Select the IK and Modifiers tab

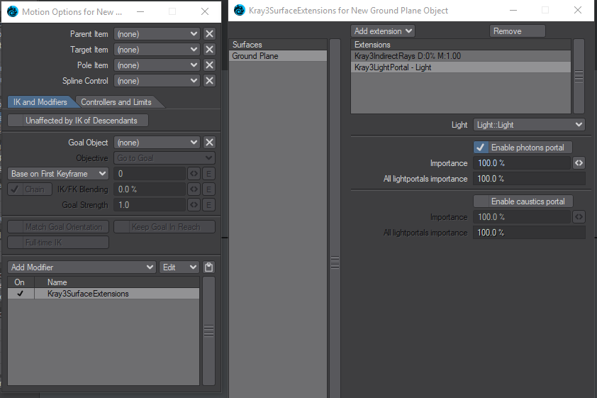[40, 102]
